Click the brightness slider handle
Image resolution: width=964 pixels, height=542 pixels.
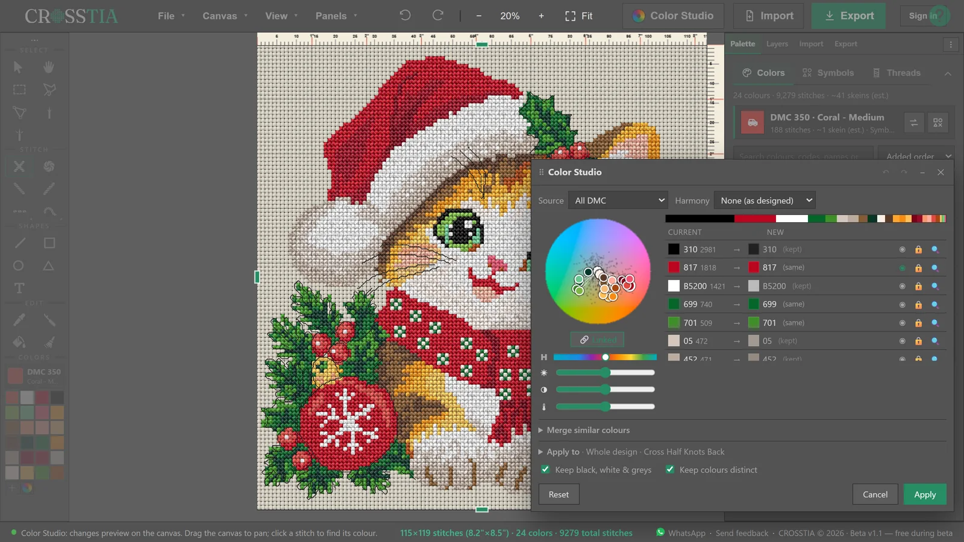606,373
